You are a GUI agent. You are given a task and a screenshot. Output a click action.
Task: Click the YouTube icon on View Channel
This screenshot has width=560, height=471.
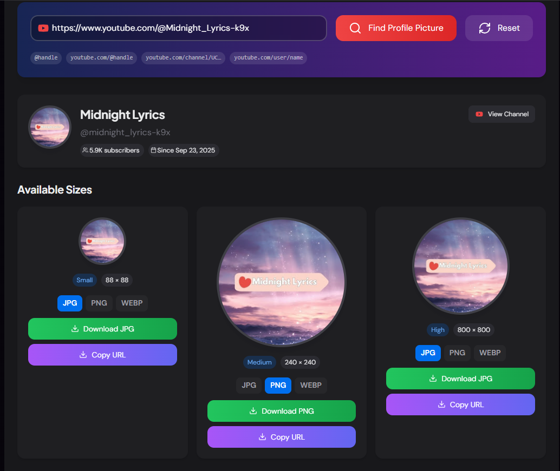(x=479, y=114)
